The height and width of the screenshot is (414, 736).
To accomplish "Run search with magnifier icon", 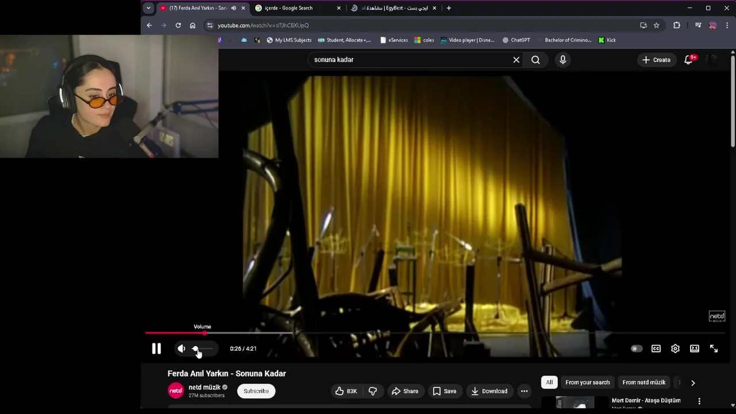I will point(535,60).
